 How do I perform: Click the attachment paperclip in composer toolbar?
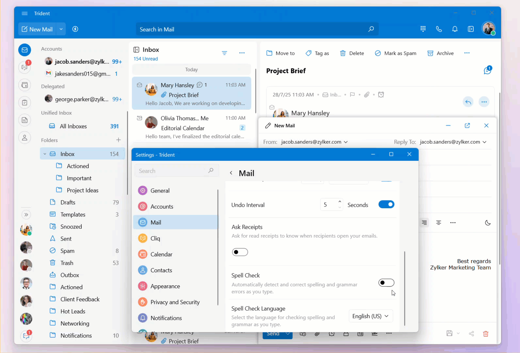coord(317,334)
